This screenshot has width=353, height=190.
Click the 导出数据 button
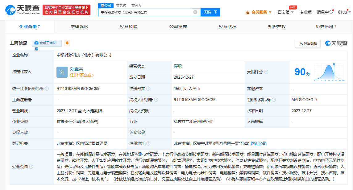308,43
